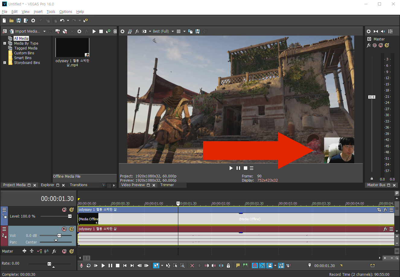Save the project using the floppy disk icon

coord(19,21)
